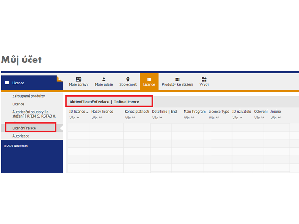Go to Produkty ke stažení tab
The image size is (299, 224).
tap(177, 82)
